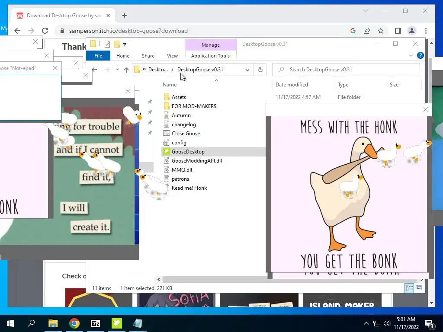Open the Explorer help question mark
This screenshot has width=443, height=332.
click(421, 56)
